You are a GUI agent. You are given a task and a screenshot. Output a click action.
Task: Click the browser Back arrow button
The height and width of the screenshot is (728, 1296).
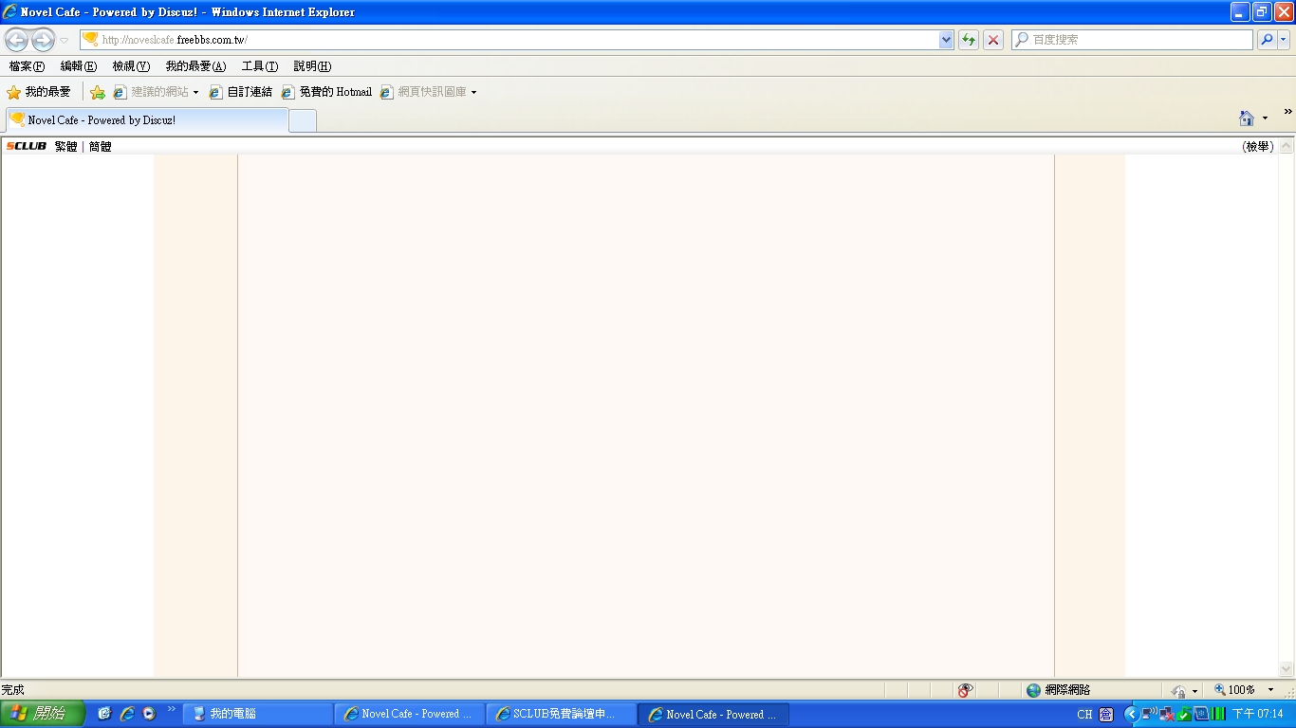click(17, 40)
